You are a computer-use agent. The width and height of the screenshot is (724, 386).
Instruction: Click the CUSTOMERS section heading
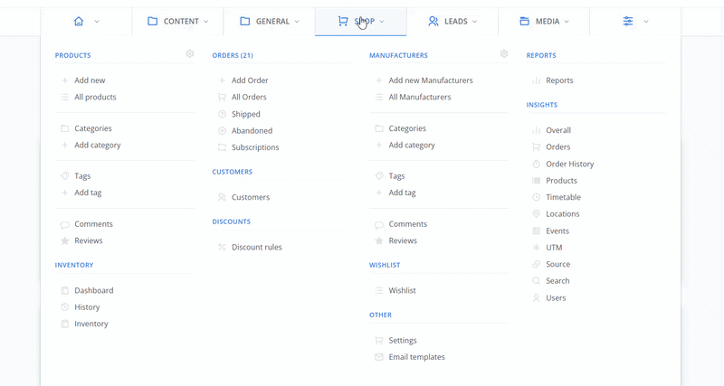click(233, 172)
